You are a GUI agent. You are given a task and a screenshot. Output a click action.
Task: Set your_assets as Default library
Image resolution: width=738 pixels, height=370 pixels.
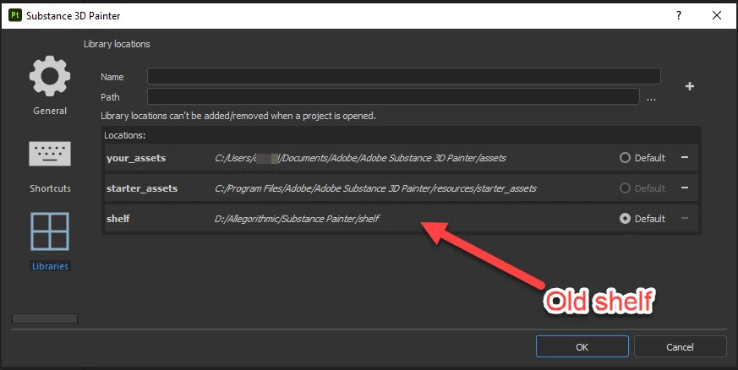click(625, 158)
